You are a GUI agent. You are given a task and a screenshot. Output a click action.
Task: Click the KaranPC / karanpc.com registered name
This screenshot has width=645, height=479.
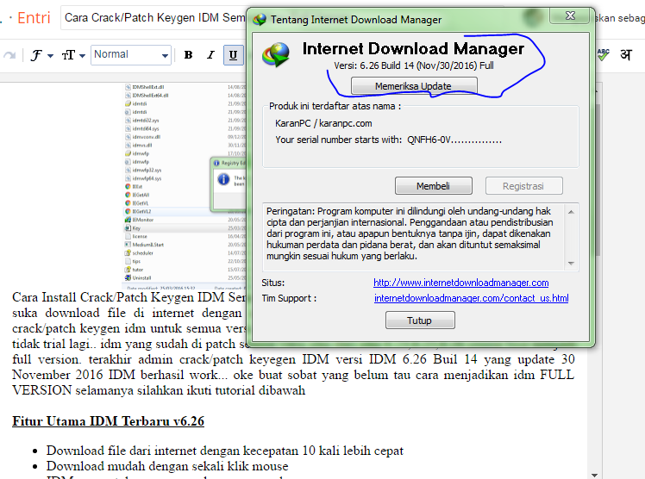click(x=323, y=123)
